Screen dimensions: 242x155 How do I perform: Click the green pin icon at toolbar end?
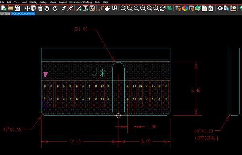point(241,8)
